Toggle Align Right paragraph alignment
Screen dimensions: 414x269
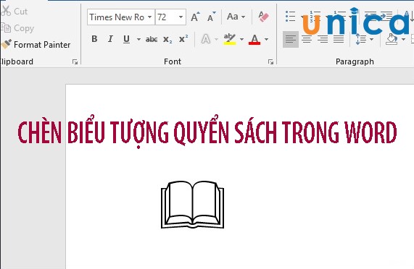pos(323,39)
